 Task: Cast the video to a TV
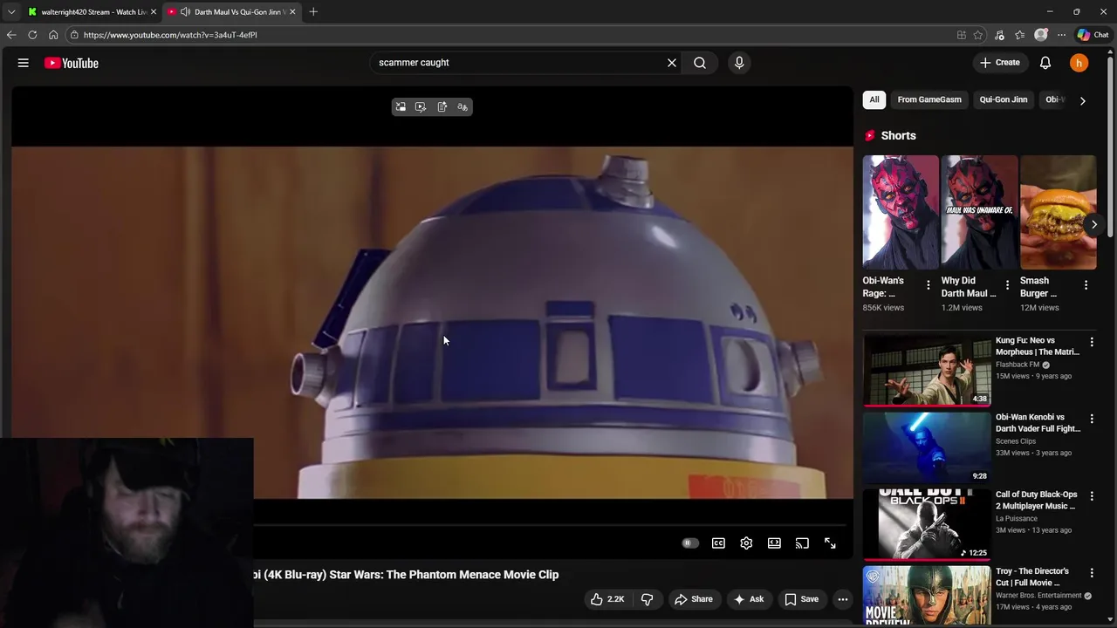pos(802,543)
